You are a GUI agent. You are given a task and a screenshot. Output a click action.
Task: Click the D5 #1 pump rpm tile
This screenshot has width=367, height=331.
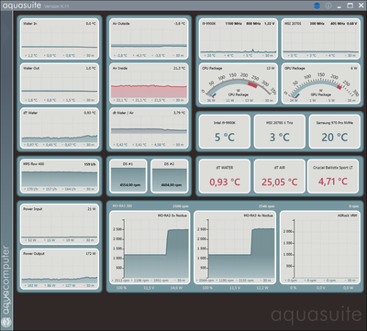[128, 176]
